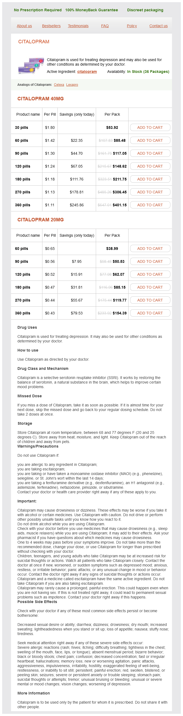
Task: Open the FAQ navigation link
Action: coord(105,26)
